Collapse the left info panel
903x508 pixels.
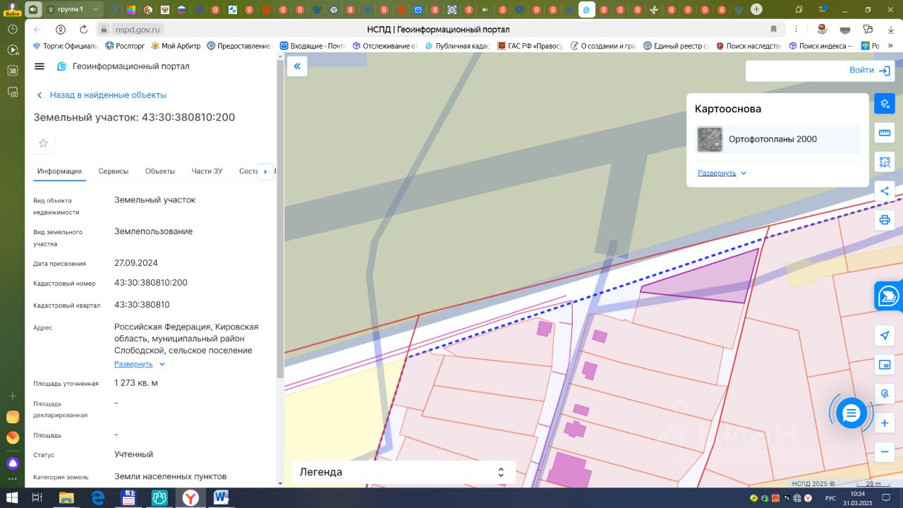click(297, 66)
